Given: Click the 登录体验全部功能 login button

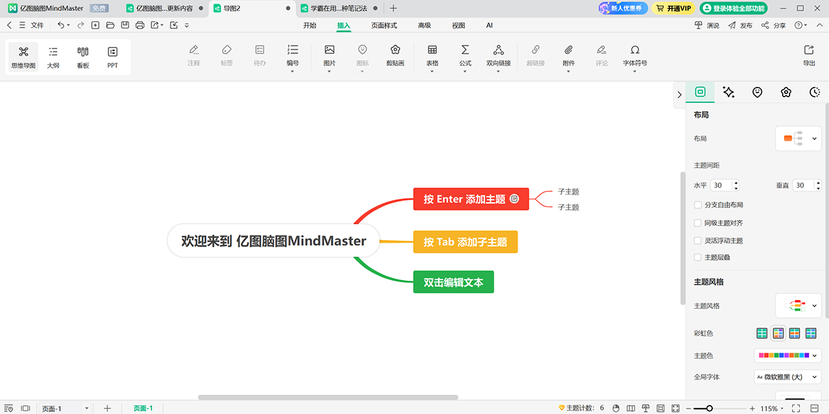Looking at the screenshot, I should (x=734, y=8).
